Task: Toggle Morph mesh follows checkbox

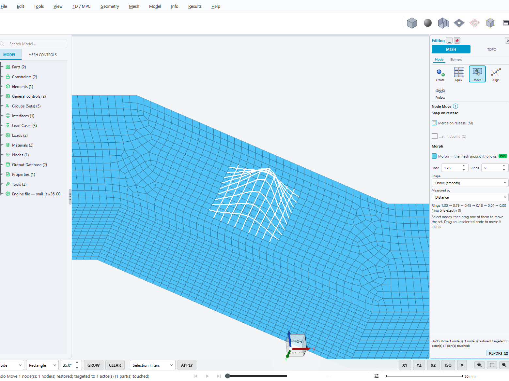Action: [434, 156]
